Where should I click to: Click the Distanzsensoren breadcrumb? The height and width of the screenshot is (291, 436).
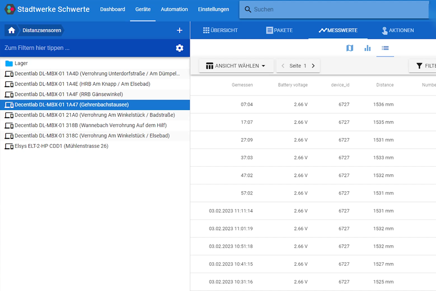tap(42, 31)
